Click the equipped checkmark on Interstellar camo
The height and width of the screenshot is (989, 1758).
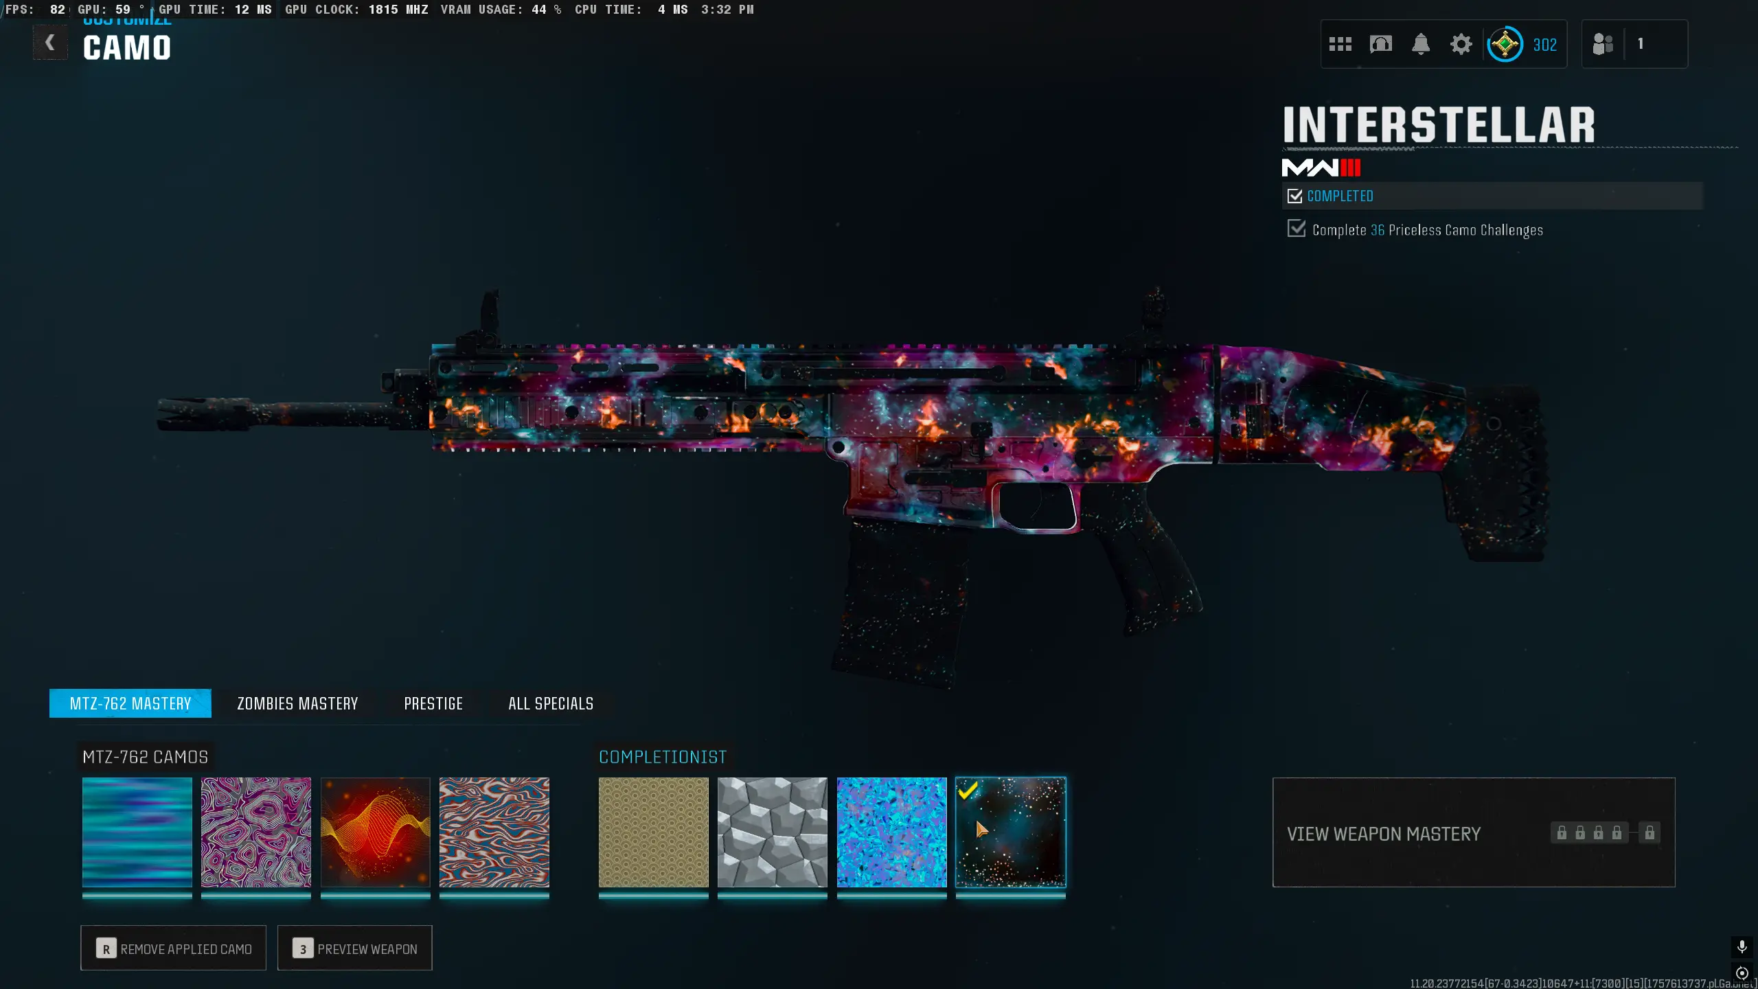tap(968, 791)
